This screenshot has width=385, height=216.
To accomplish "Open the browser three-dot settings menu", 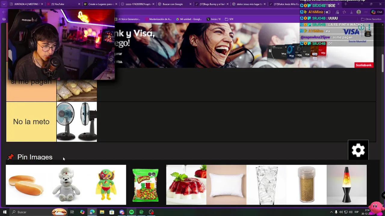I will coord(366,12).
